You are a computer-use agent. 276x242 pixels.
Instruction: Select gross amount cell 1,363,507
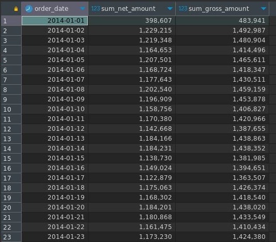[222, 178]
